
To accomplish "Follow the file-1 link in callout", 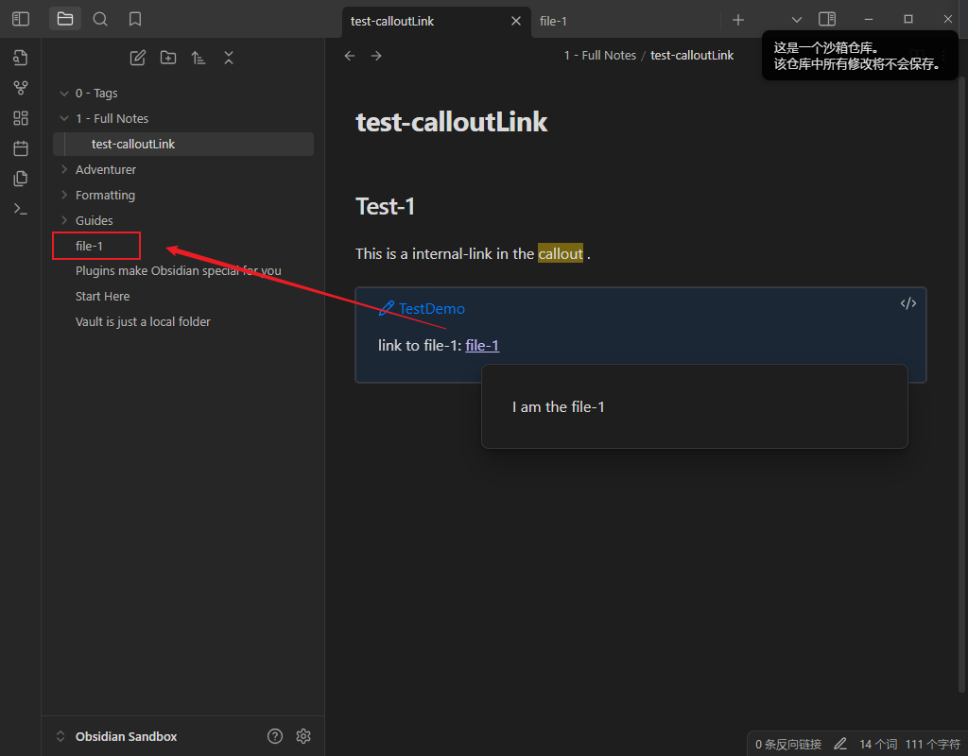I will pos(482,345).
